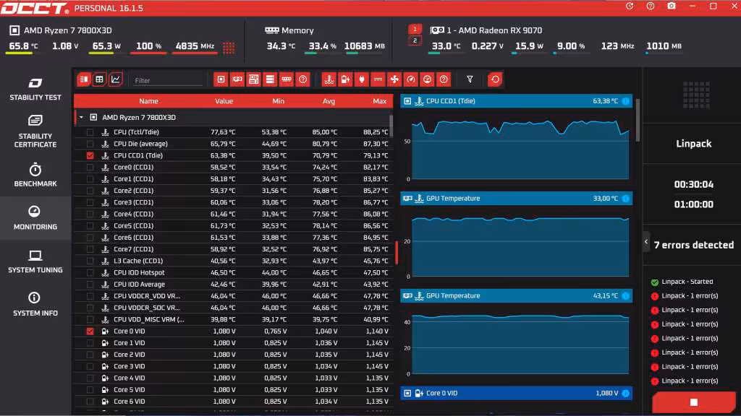Click elapsed time 00:30:04
741x416 pixels.
click(x=694, y=184)
